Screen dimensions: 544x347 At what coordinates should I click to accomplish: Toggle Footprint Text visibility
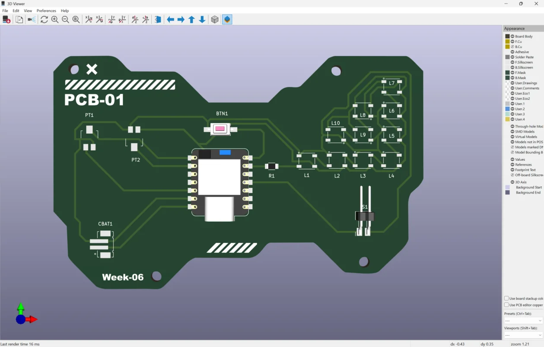pyautogui.click(x=512, y=170)
